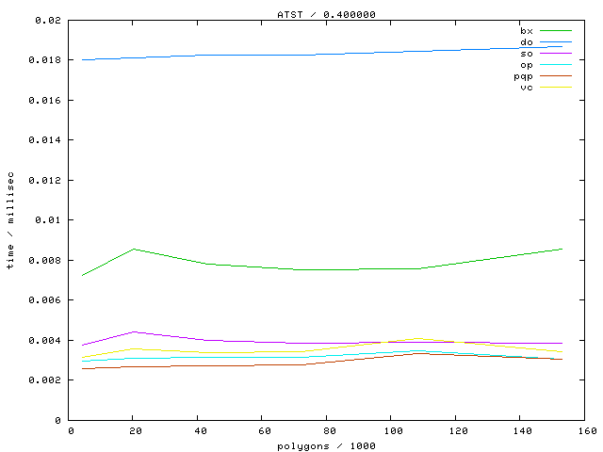This screenshot has width=603, height=452.
Task: Click the 80 tick label on x-axis
Action: coord(327,431)
